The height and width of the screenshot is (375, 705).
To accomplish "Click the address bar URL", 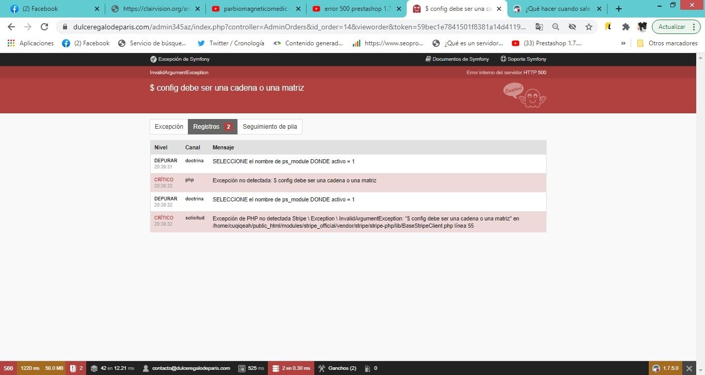I will pos(299,27).
